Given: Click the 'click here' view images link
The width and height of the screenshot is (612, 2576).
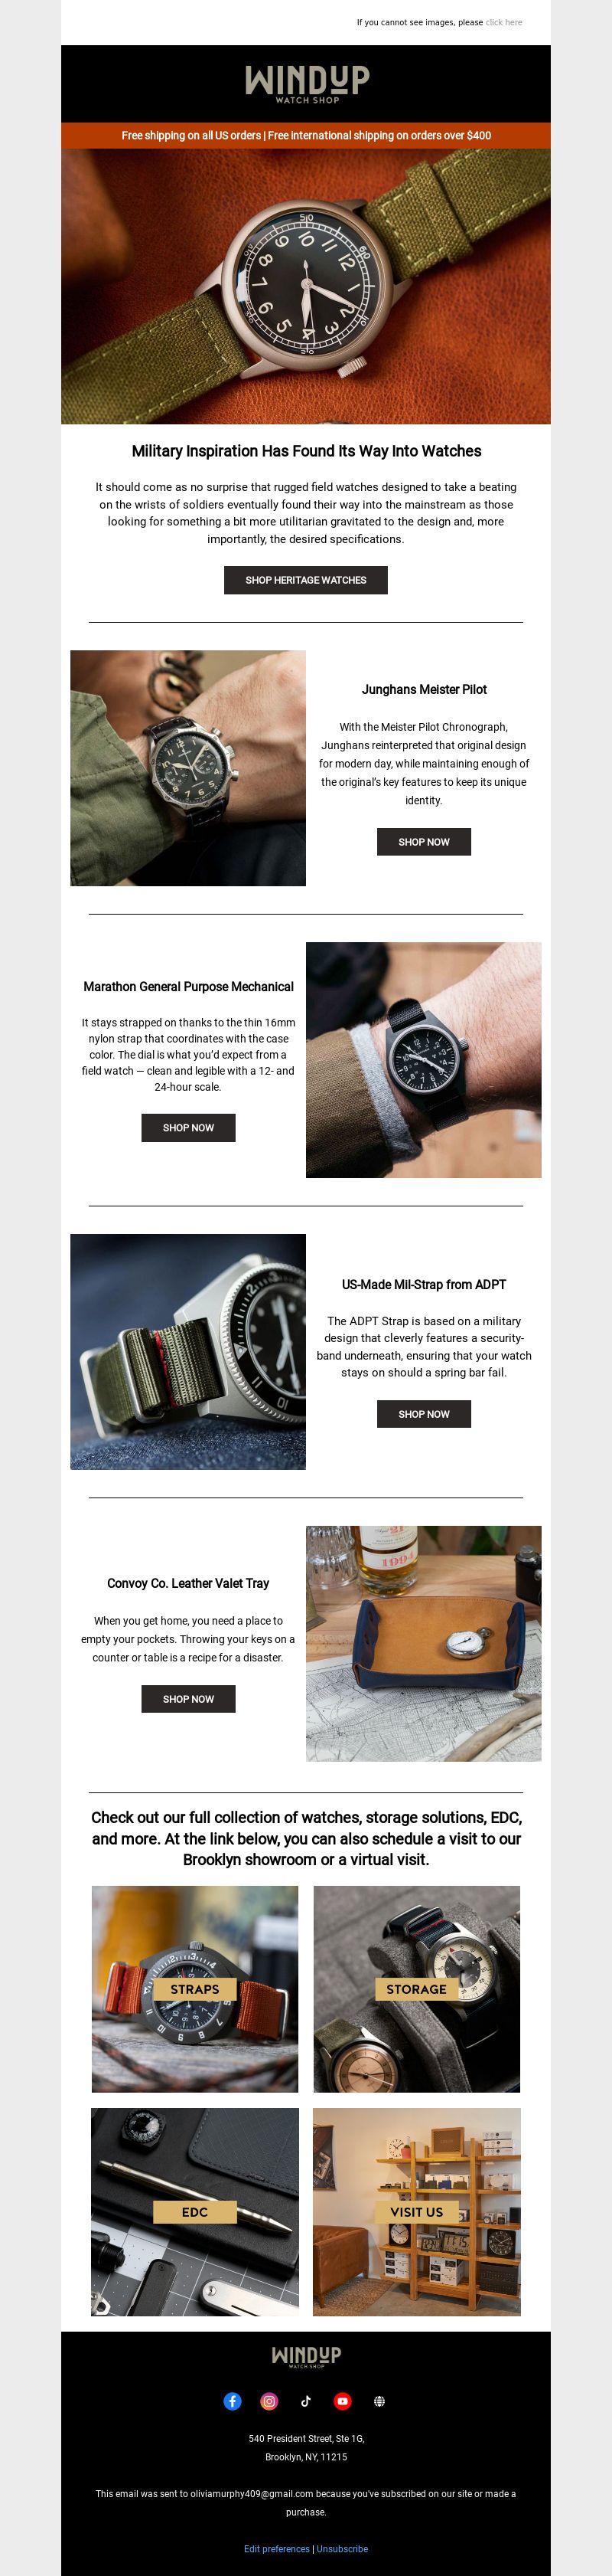Looking at the screenshot, I should (x=504, y=22).
